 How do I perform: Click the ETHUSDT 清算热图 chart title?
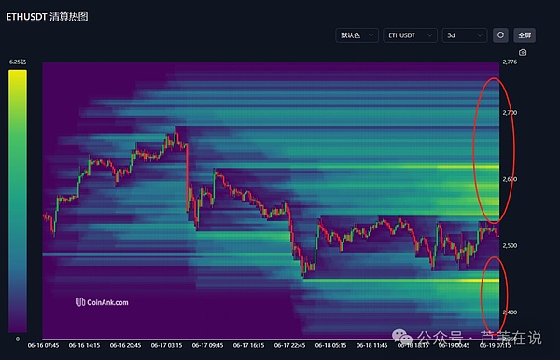click(x=48, y=17)
